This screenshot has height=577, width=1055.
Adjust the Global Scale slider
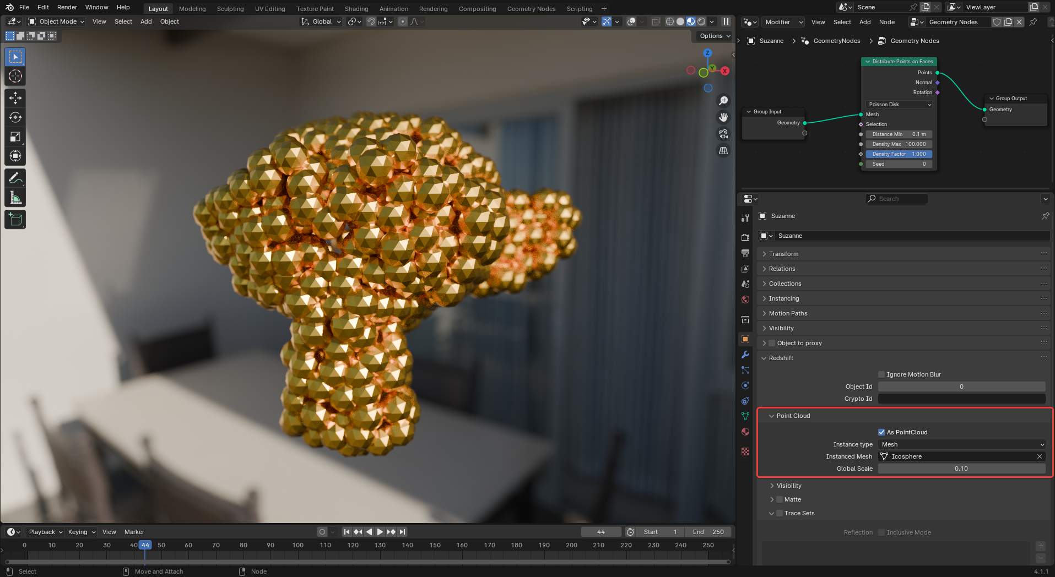click(x=962, y=469)
